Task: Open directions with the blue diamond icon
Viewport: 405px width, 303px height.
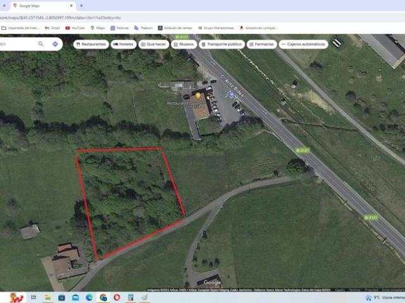Action: point(55,44)
